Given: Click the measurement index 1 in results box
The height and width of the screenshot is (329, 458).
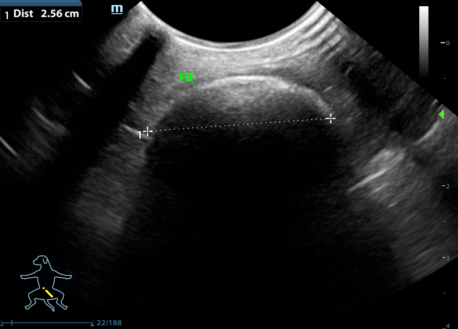Looking at the screenshot, I should 7,15.
